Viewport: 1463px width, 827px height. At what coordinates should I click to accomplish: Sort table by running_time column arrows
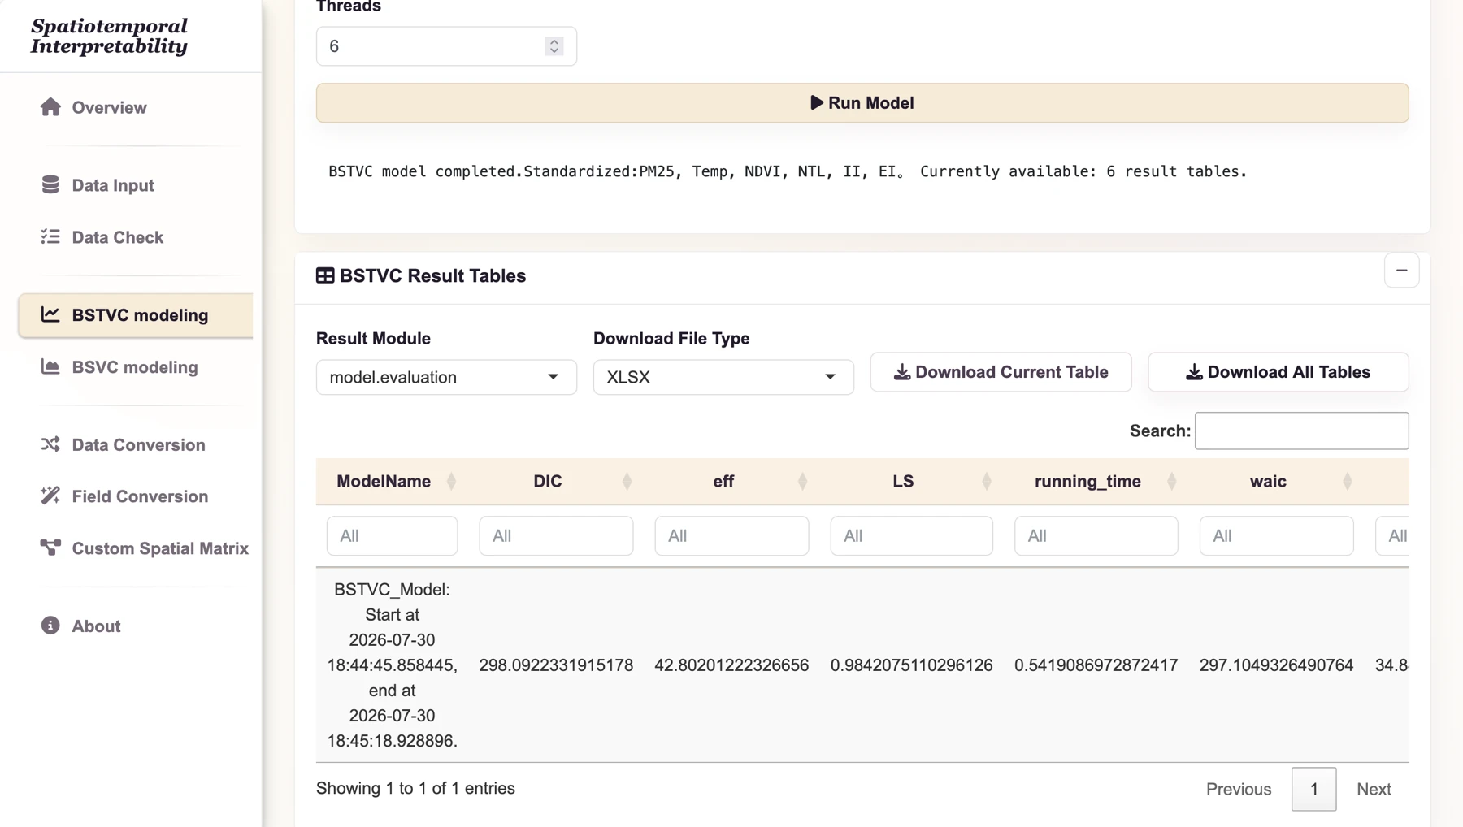[1172, 482]
